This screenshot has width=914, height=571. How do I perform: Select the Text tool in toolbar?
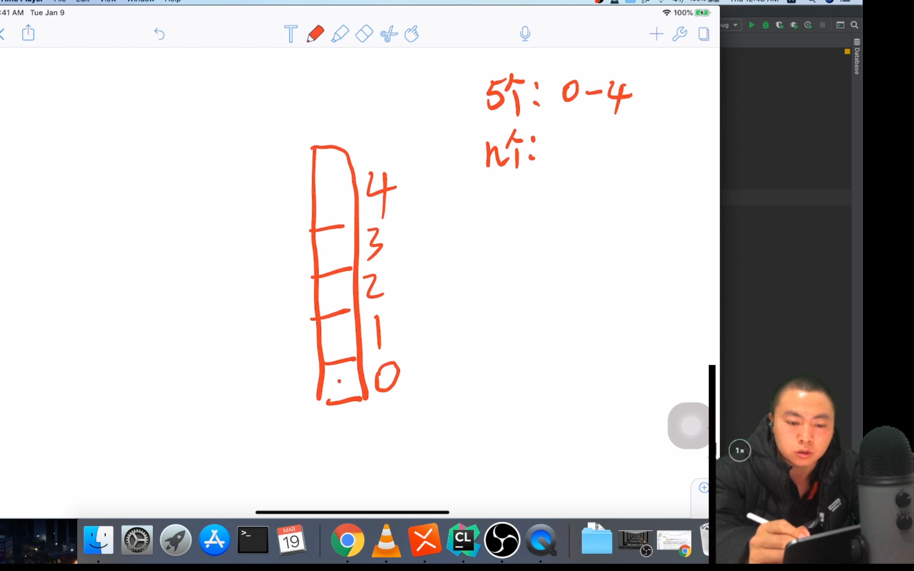(290, 34)
